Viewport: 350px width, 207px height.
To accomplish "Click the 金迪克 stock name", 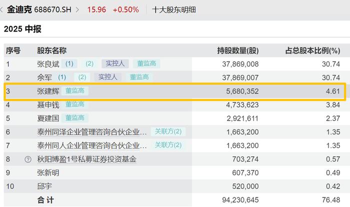I will 19,9.
